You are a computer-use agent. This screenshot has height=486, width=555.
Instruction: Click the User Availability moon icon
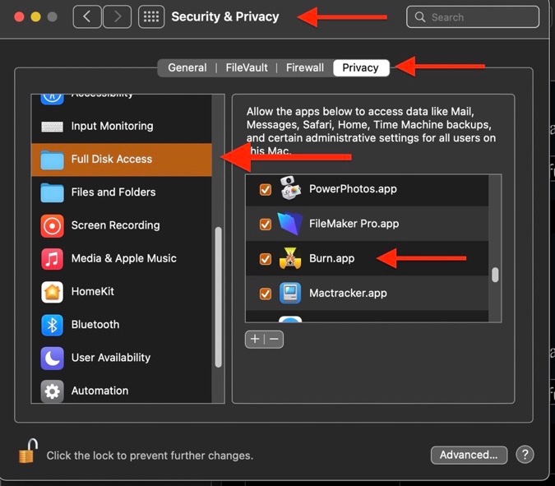click(x=52, y=359)
